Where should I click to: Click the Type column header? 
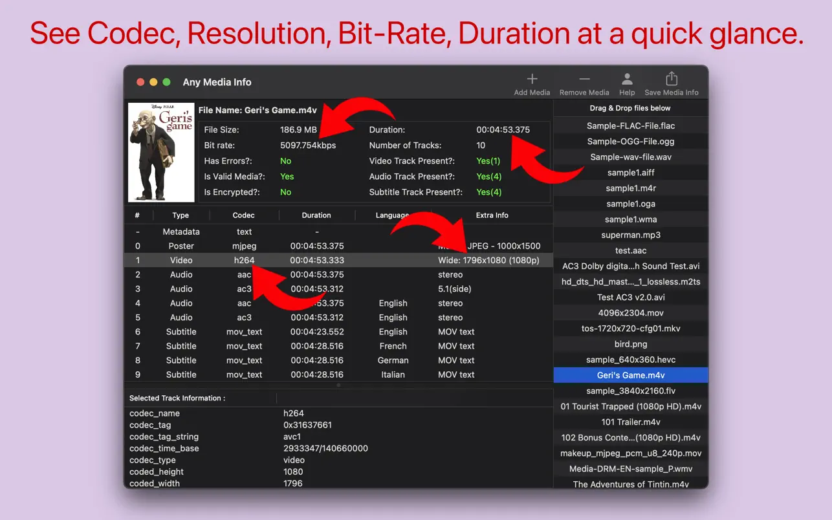[181, 215]
